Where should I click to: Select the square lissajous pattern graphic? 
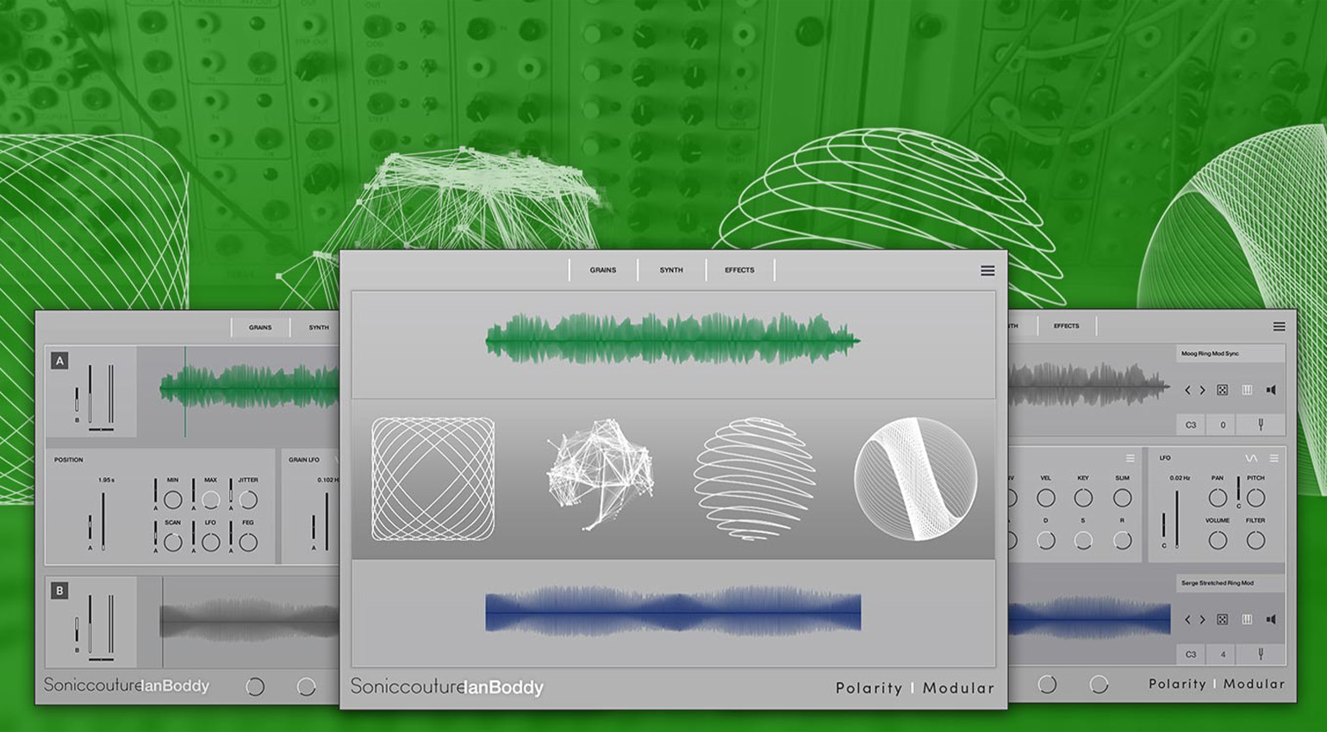pos(433,479)
